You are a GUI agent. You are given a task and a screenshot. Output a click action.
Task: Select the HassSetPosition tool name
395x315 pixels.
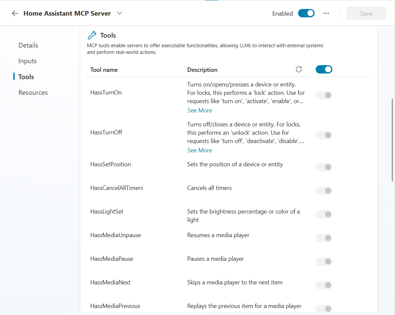111,164
